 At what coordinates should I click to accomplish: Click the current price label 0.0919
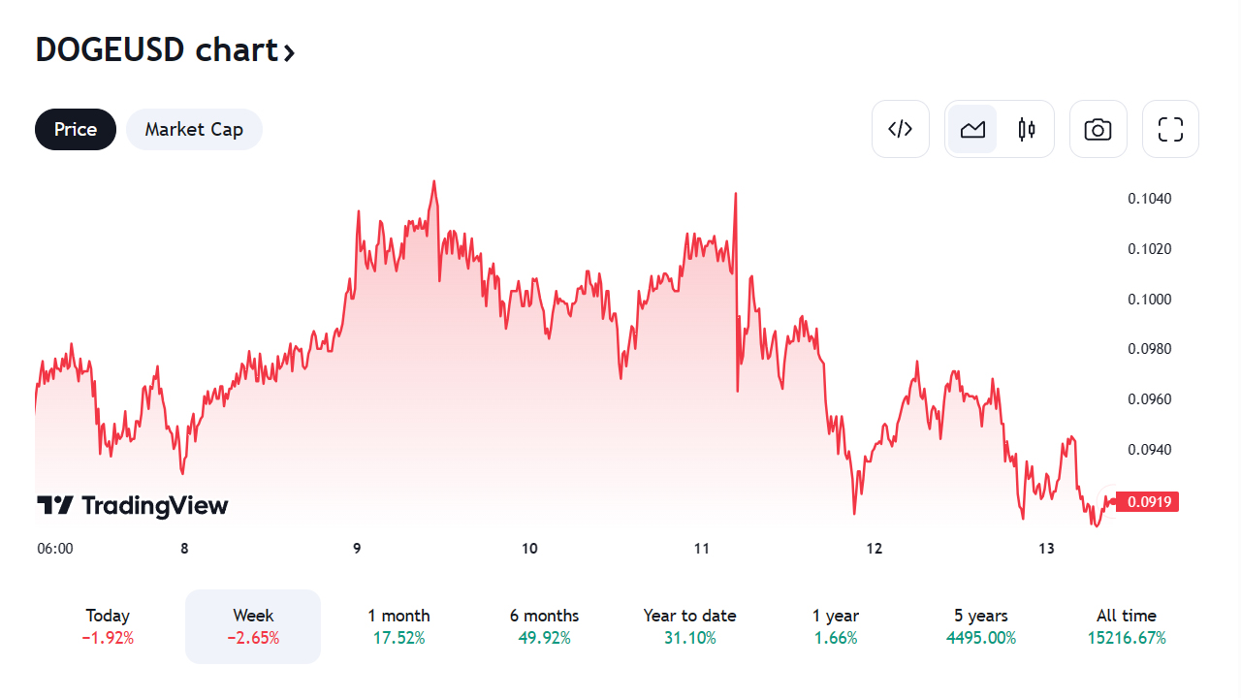coord(1148,502)
